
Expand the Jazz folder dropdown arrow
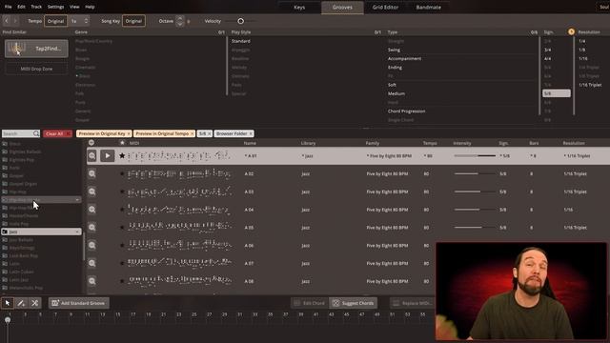click(x=77, y=232)
